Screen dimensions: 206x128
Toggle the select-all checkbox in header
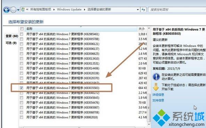(22, 29)
